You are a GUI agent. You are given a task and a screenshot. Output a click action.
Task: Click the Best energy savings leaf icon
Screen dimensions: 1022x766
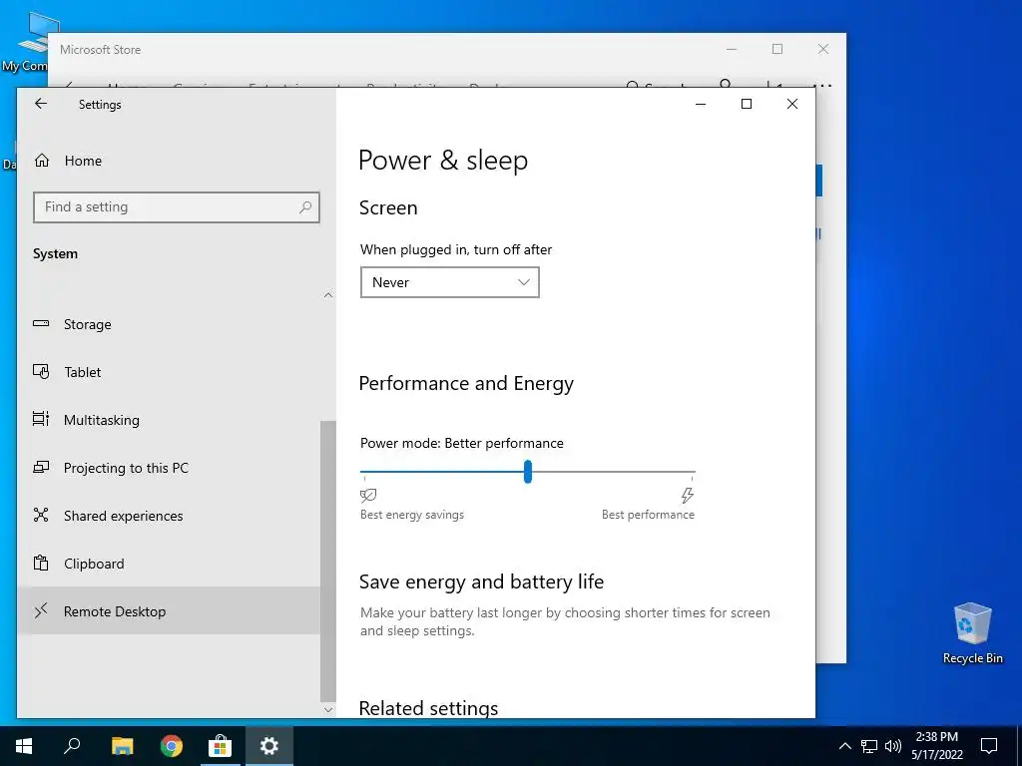tap(368, 496)
